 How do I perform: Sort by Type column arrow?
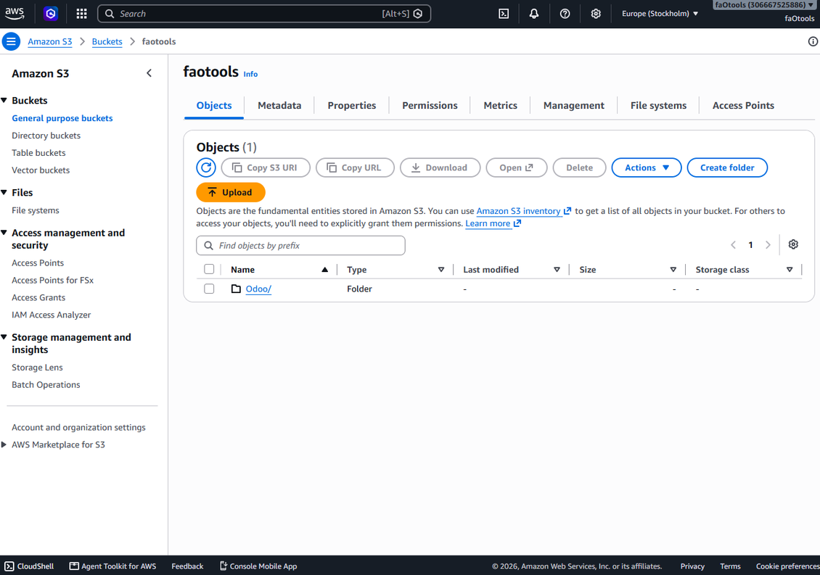[441, 270]
